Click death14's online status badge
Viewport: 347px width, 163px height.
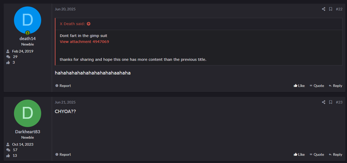[27, 33]
